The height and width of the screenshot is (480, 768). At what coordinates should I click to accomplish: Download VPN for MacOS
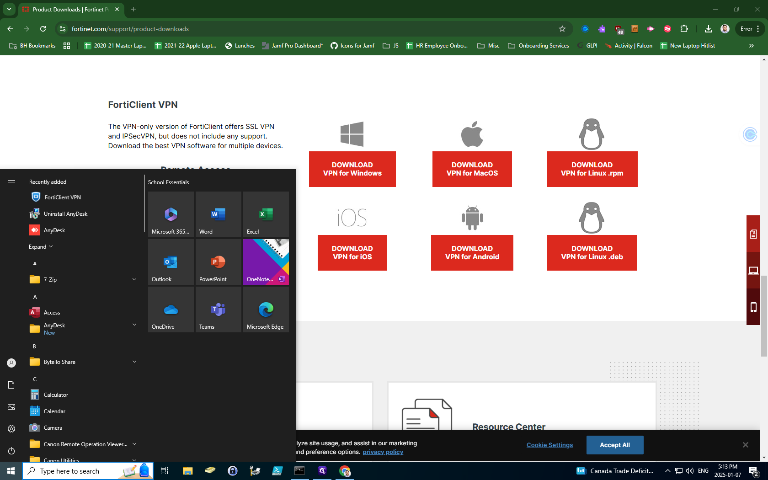[x=472, y=169]
